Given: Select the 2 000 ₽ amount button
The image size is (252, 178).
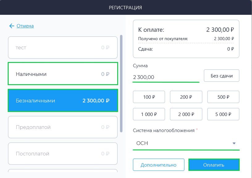Looking at the screenshot, I should 186,114.
